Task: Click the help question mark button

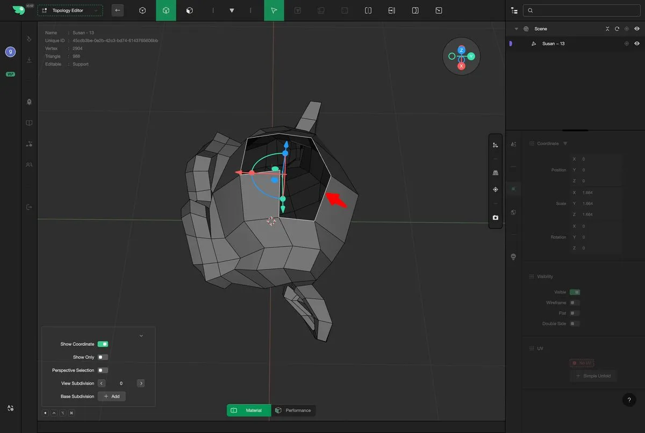Action: coord(629,400)
